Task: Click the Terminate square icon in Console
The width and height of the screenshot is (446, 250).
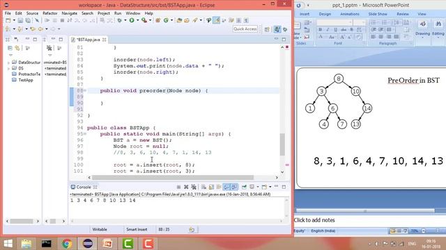Action: click(178, 187)
